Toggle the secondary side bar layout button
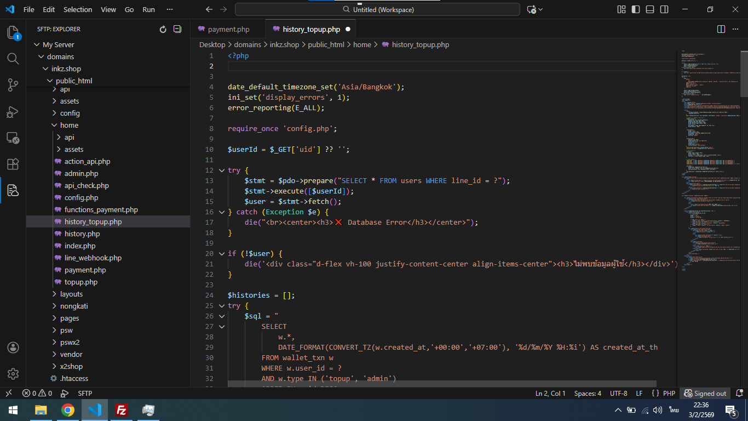 tap(664, 9)
